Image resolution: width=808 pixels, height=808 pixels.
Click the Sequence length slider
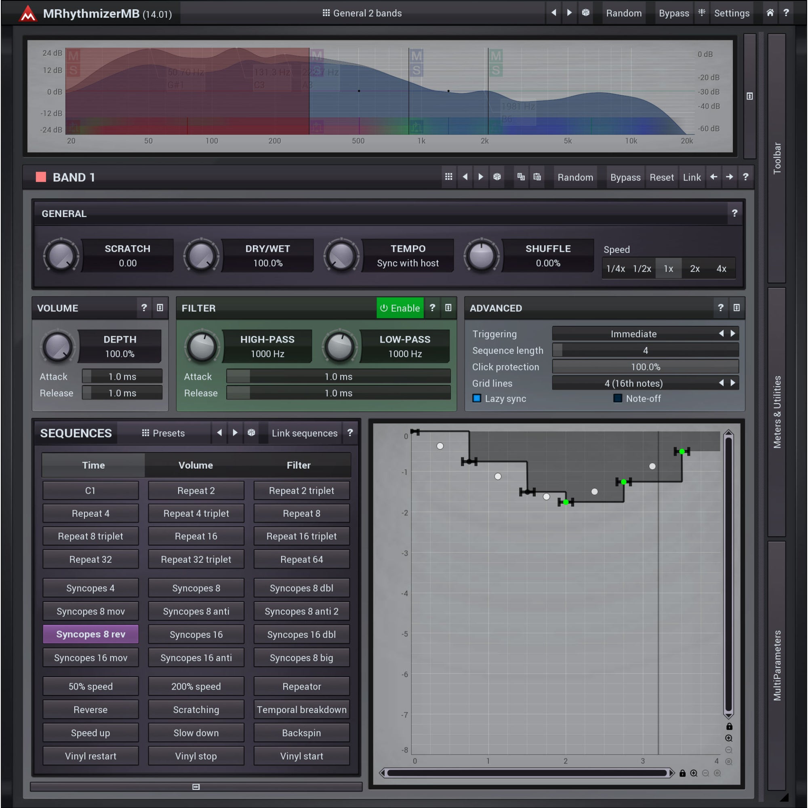[645, 350]
